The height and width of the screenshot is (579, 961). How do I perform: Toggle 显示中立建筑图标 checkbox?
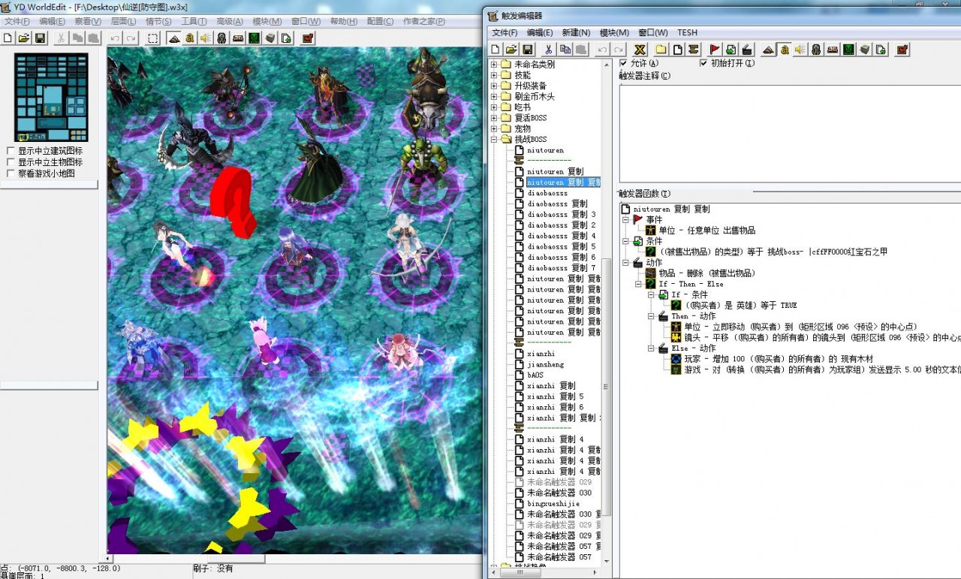click(x=11, y=151)
